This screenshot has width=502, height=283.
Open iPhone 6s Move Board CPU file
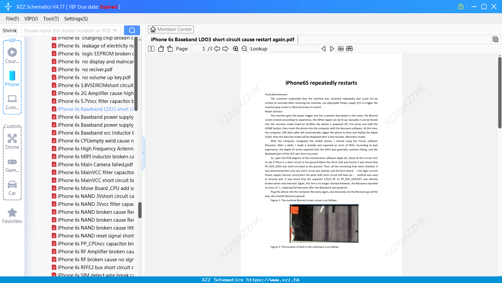click(93, 188)
